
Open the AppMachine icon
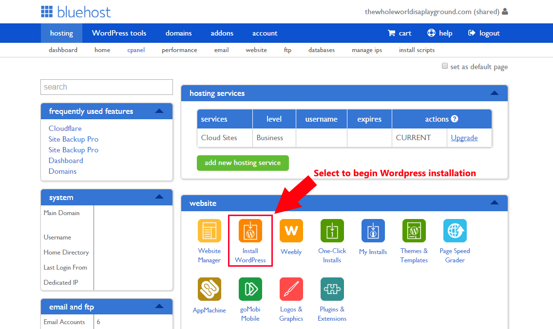(x=209, y=289)
